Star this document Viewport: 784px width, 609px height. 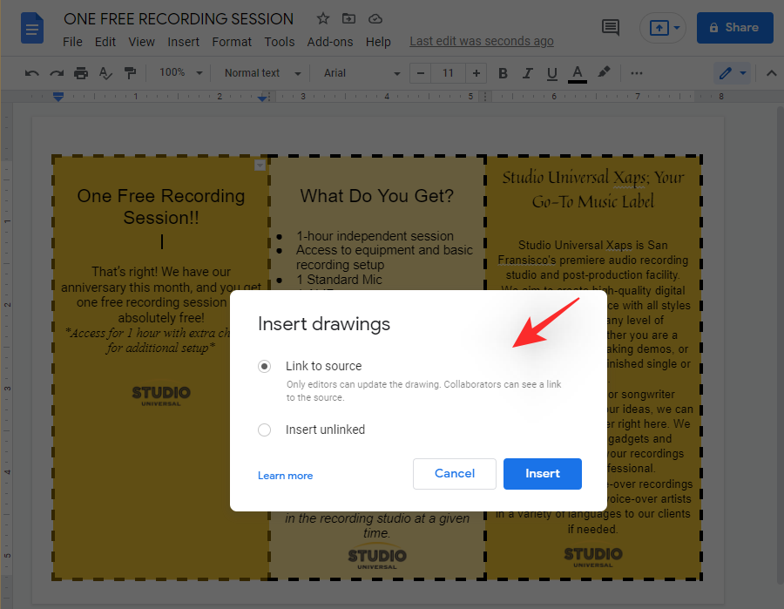[x=323, y=18]
